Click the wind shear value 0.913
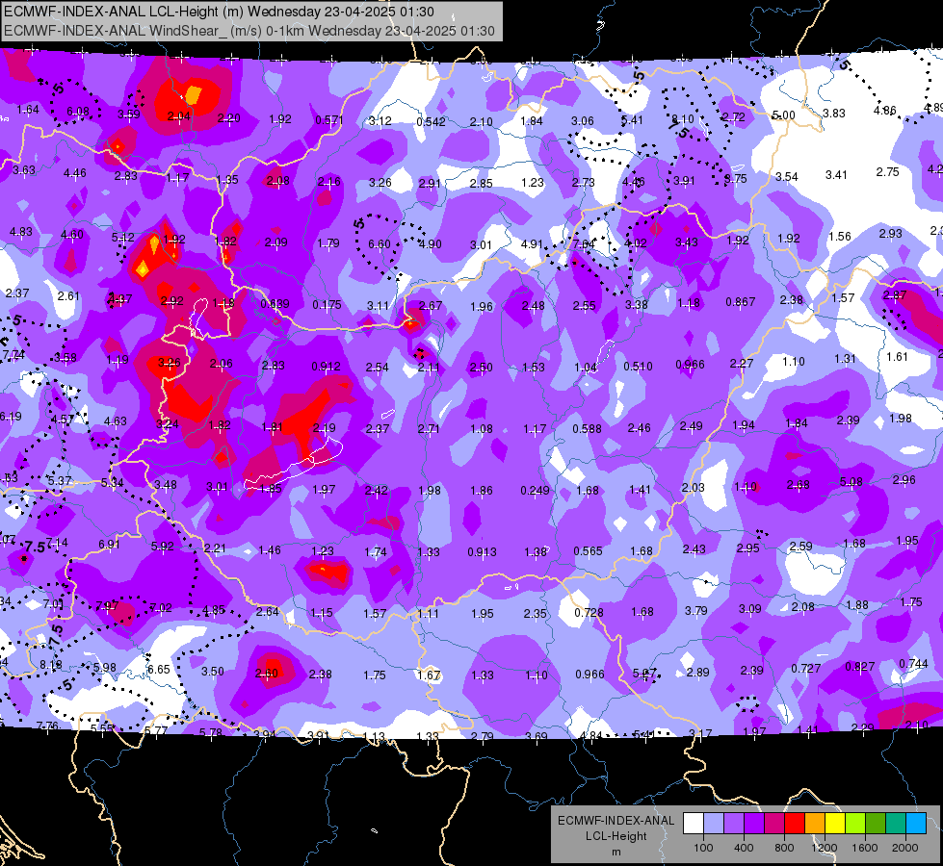 (483, 551)
